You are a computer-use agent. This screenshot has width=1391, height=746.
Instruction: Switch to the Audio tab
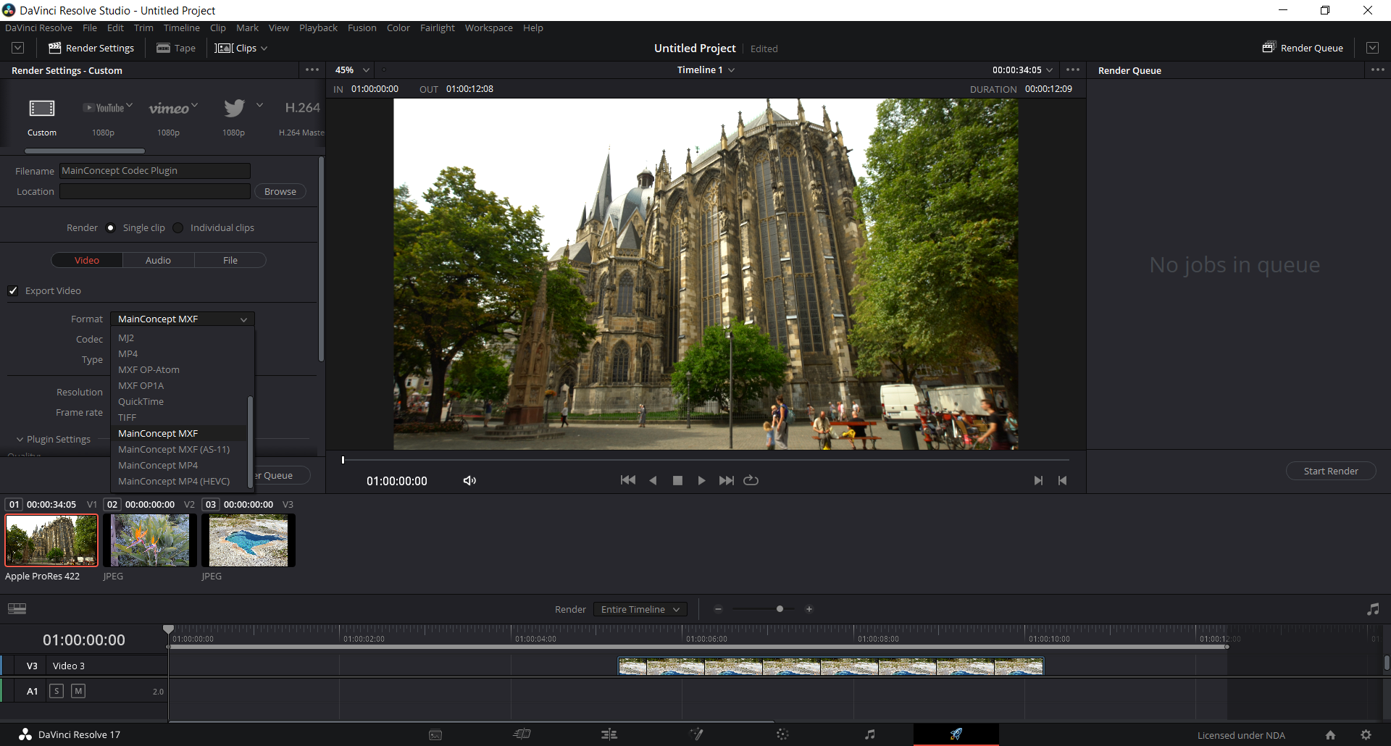point(158,259)
